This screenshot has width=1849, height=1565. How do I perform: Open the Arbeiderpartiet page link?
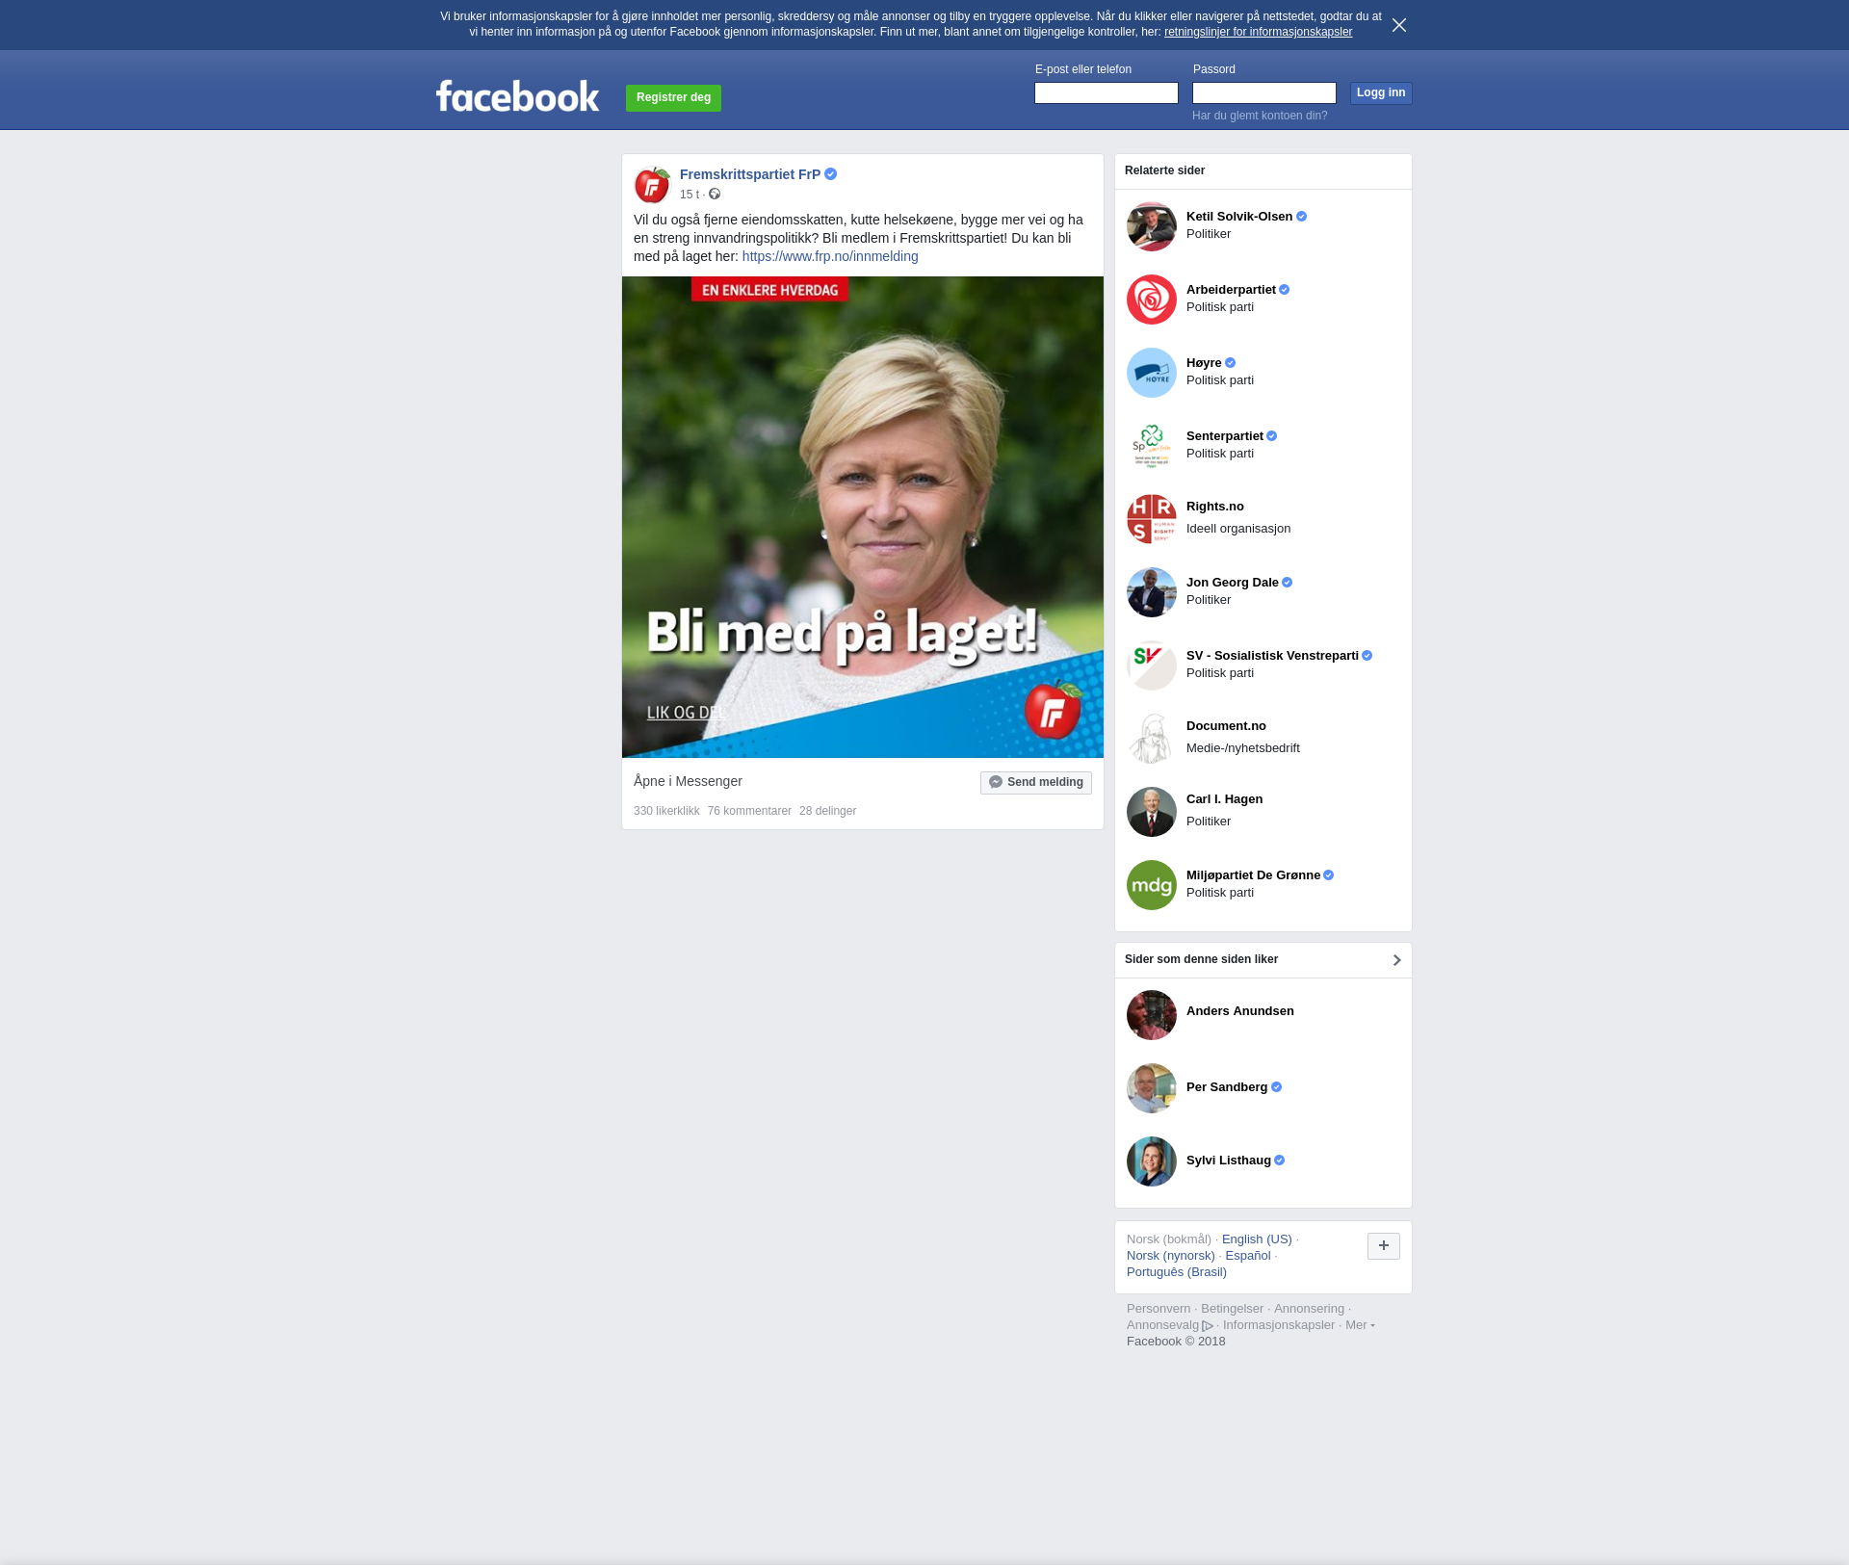point(1231,290)
